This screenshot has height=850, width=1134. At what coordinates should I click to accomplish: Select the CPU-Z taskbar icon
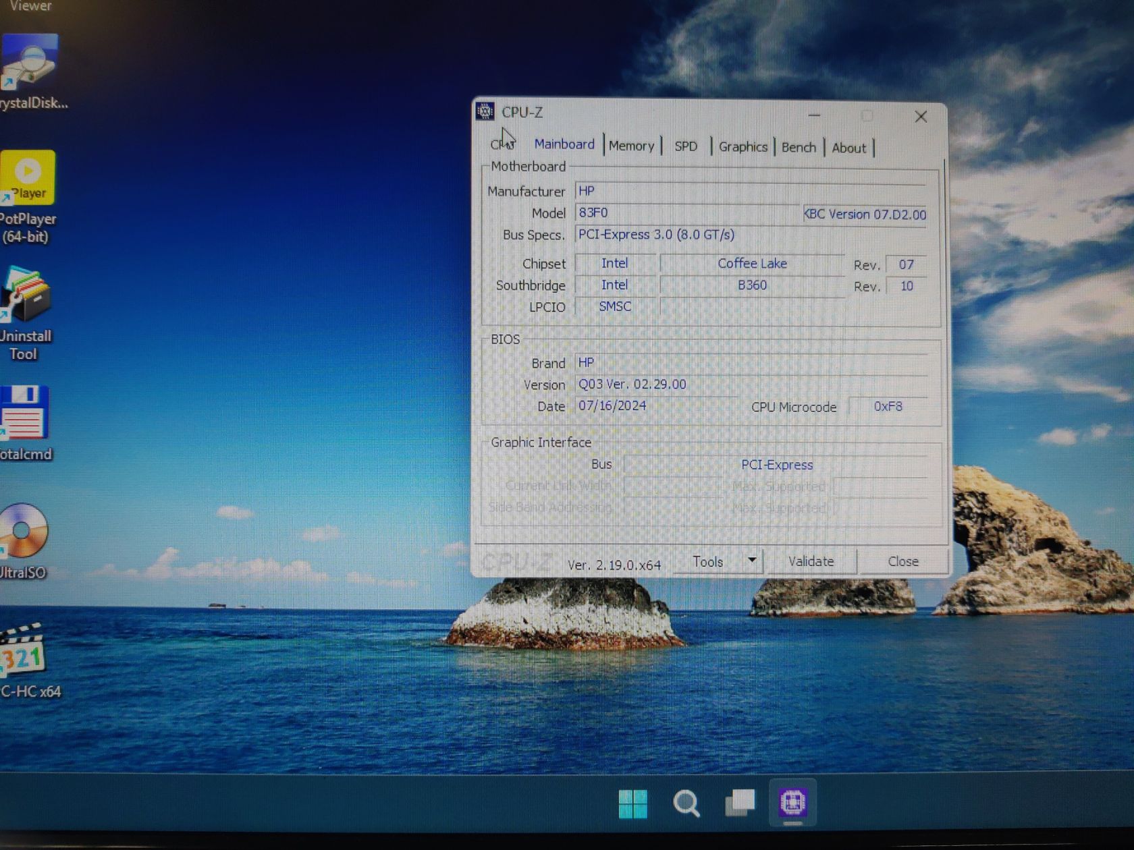(792, 803)
